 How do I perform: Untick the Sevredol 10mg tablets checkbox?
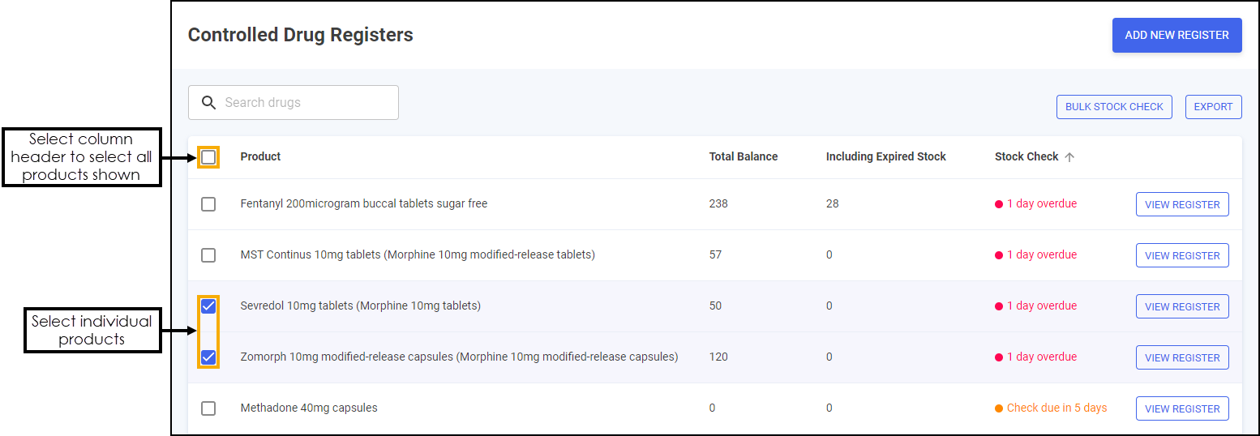[208, 306]
